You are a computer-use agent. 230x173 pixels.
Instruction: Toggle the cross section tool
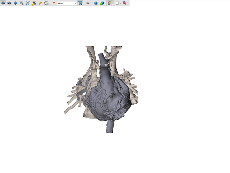point(125,3)
